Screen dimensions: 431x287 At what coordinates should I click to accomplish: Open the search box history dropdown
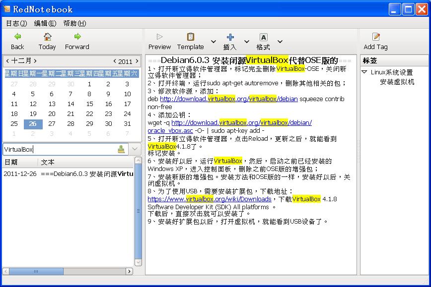pyautogui.click(x=135, y=149)
